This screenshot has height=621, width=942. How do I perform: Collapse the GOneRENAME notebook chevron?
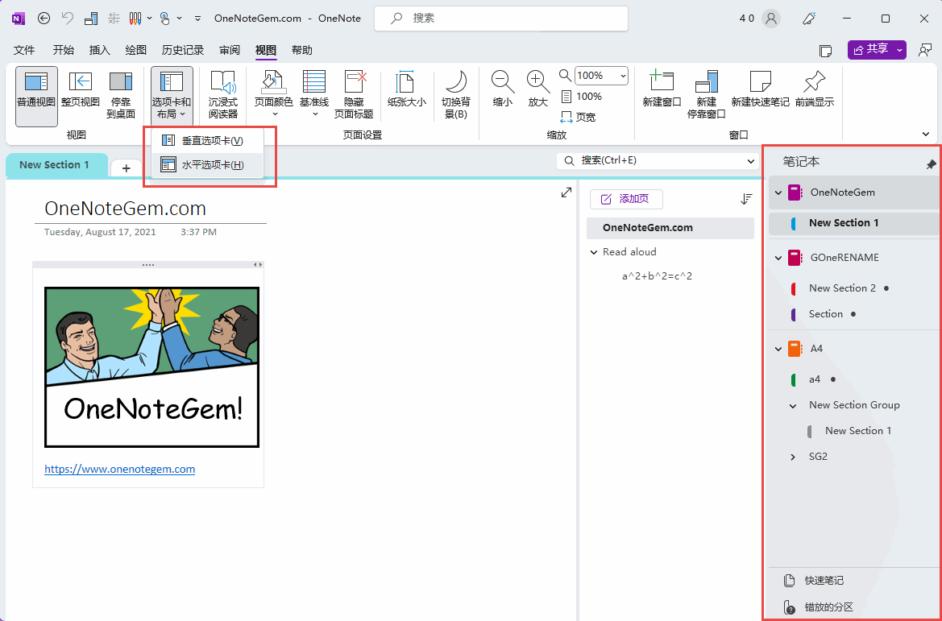(778, 259)
